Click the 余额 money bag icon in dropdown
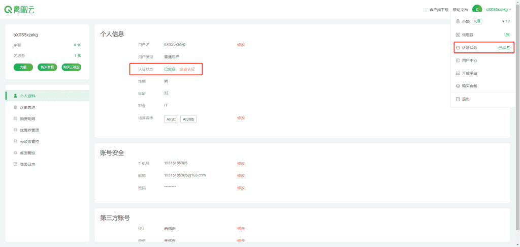520x247 pixels. [x=458, y=21]
